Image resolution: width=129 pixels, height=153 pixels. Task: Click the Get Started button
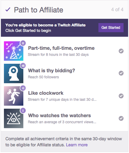click(x=111, y=28)
